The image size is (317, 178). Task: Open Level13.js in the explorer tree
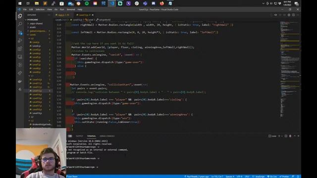(39, 91)
